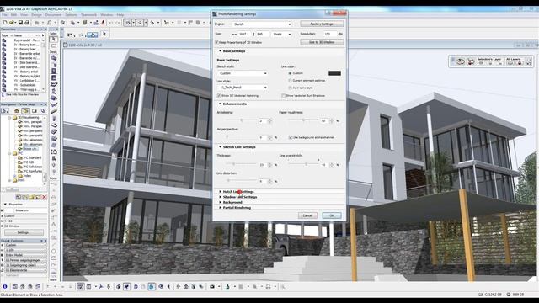Image resolution: width=539 pixels, height=303 pixels.
Task: Click the highlighted blue 3D view icon in bottom toolbar
Action: (152, 286)
